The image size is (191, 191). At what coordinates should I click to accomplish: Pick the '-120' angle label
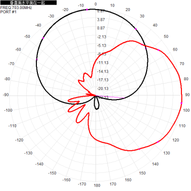tap(19, 140)
